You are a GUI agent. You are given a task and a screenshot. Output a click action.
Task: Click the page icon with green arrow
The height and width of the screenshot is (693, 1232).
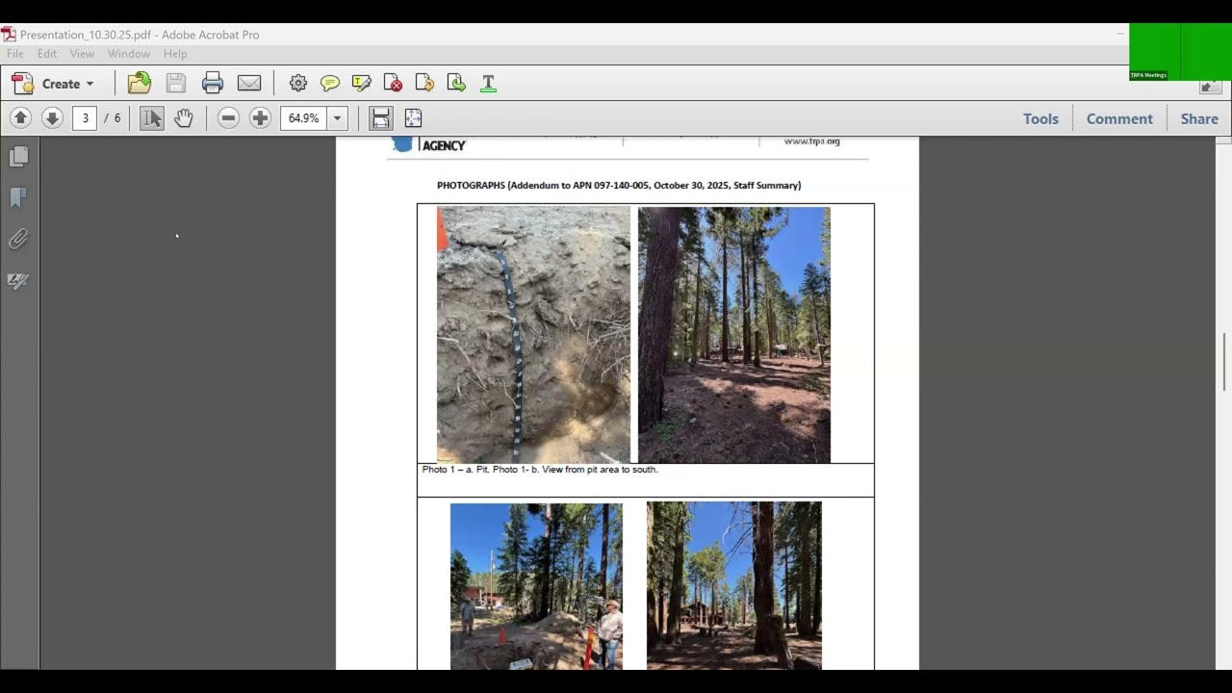[456, 83]
